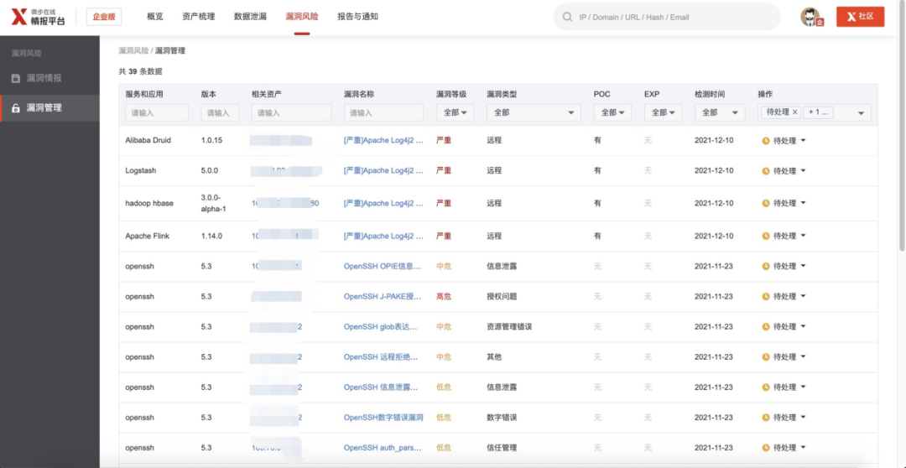906x468 pixels.
Task: Open the OpenSSH数字错误漏洞 link
Action: click(x=383, y=417)
